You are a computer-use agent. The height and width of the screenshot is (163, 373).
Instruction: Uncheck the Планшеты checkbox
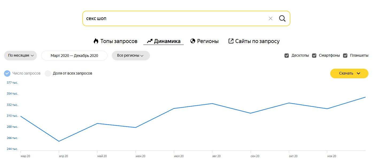(x=345, y=56)
